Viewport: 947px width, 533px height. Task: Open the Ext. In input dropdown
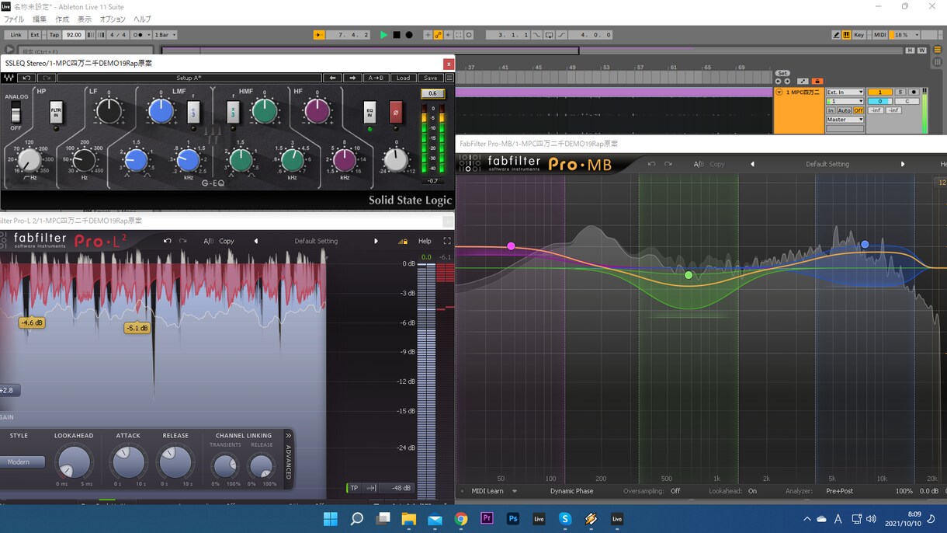point(845,92)
